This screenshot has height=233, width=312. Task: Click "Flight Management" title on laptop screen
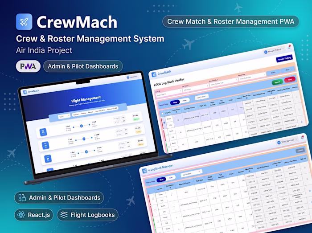pos(86,99)
